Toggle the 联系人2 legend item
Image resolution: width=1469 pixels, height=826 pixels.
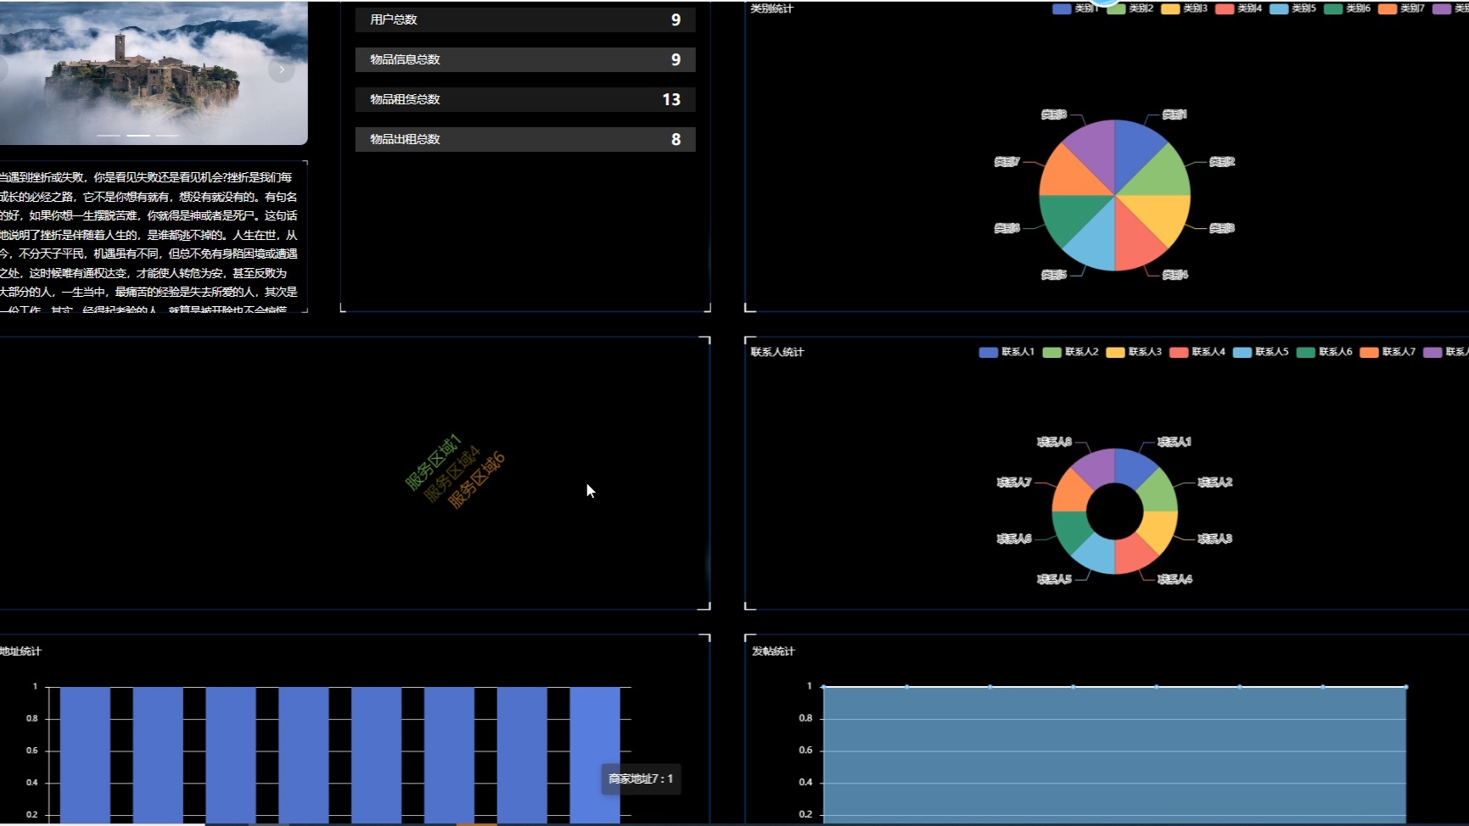[1070, 352]
